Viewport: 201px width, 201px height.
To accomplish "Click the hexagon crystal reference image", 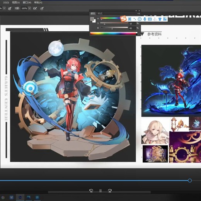I will click(x=195, y=124).
